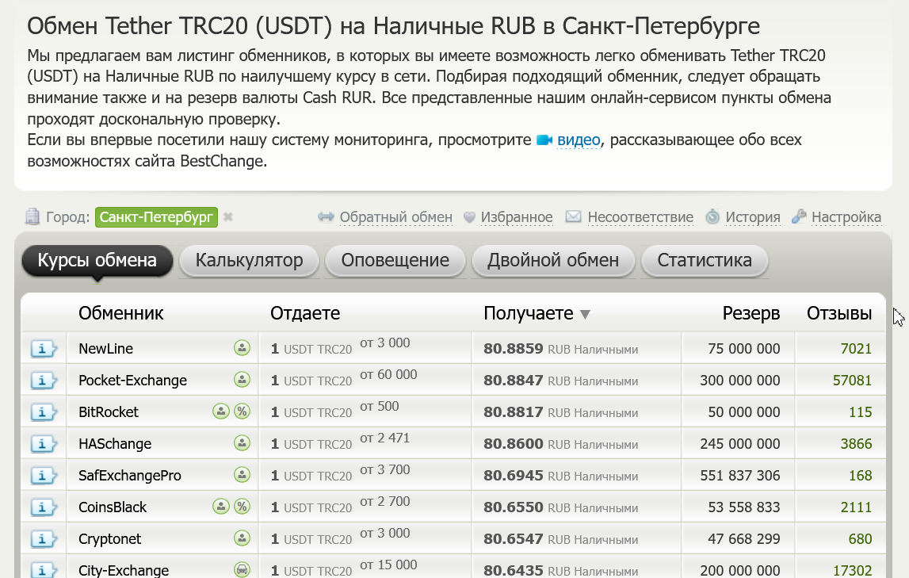Sort by Отзывы column header
The image size is (909, 578).
pos(839,313)
